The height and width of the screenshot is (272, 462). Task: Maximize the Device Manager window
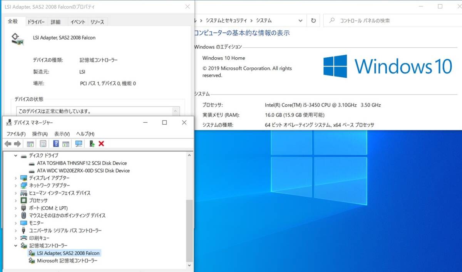[164, 122]
